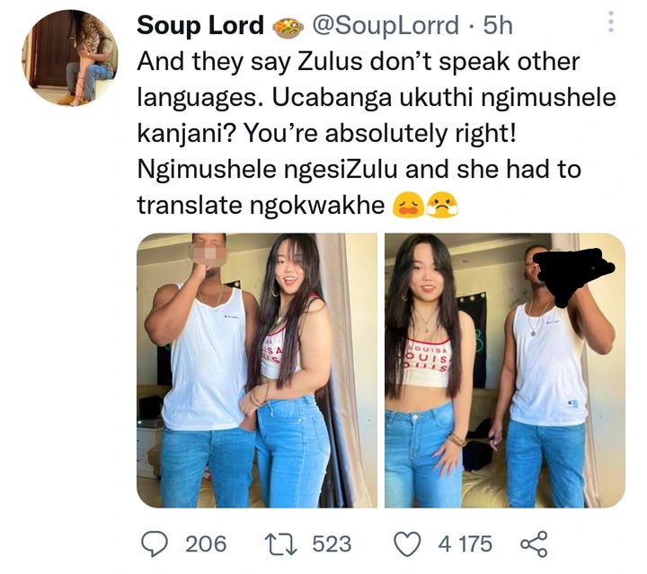Image resolution: width=647 pixels, height=574 pixels.
Task: Open the left attached photo
Action: pyautogui.click(x=257, y=370)
